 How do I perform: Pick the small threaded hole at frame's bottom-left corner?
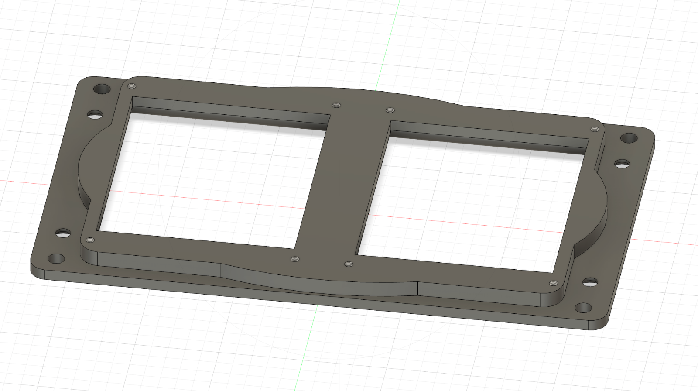(90, 240)
